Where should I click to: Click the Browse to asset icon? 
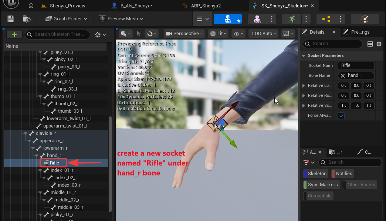(27, 19)
